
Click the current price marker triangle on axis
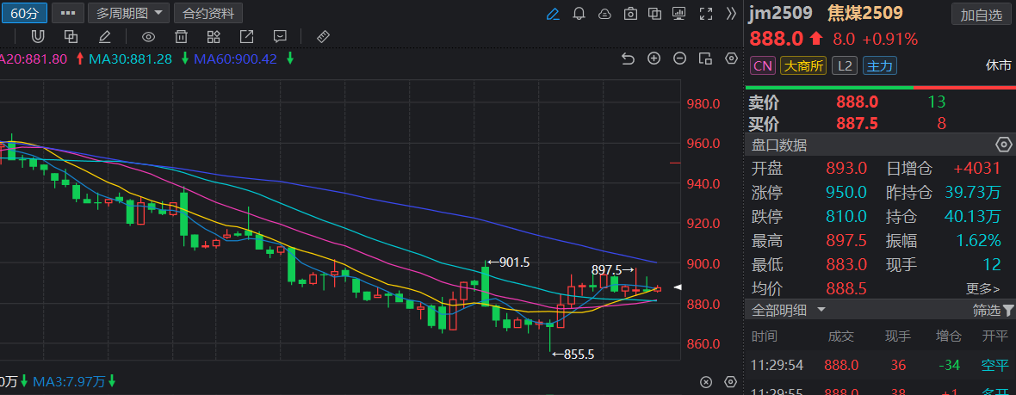tap(678, 287)
